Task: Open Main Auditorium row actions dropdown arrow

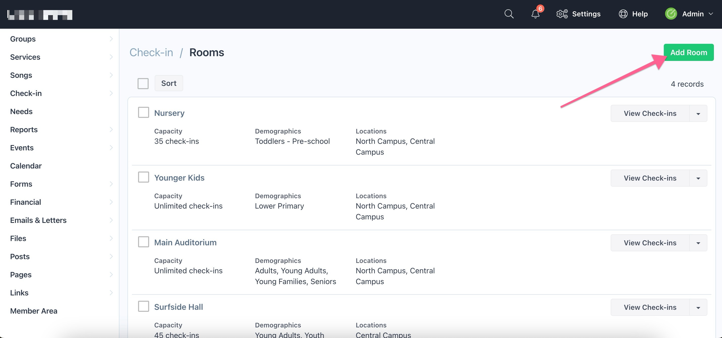Action: (698, 243)
